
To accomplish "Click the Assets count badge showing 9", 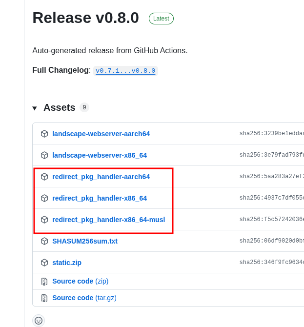I will [84, 107].
